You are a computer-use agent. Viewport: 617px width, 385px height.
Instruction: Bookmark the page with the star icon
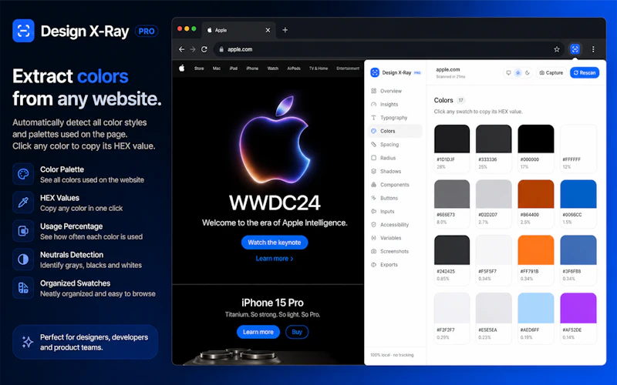[556, 49]
